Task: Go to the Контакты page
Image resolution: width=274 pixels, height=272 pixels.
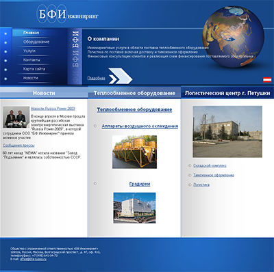Action: tap(32, 60)
